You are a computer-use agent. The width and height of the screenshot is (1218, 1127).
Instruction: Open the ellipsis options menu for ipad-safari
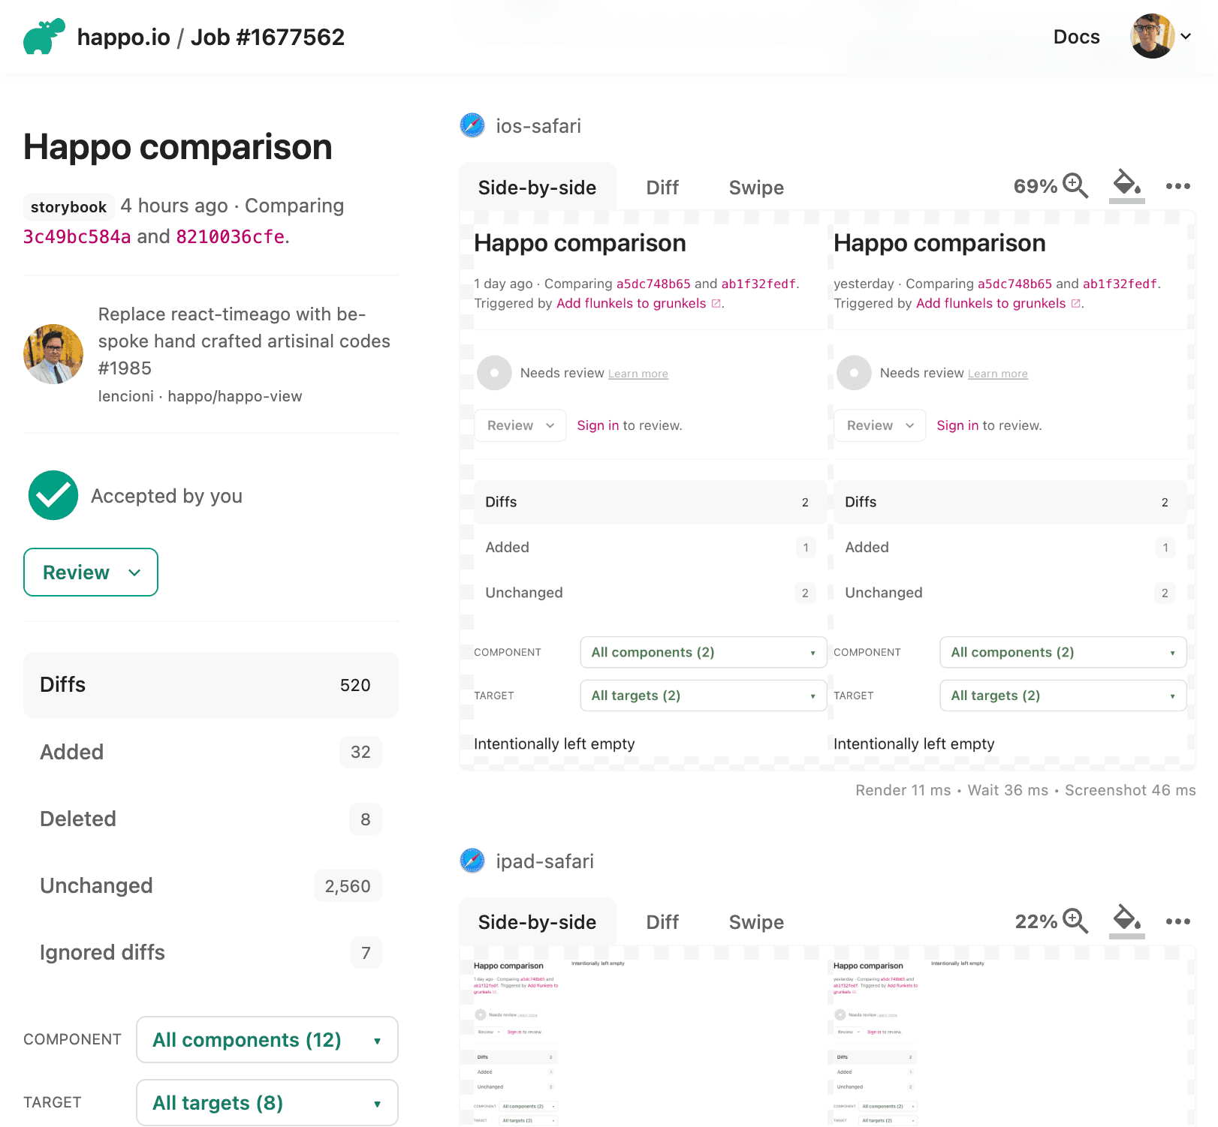coord(1177,921)
